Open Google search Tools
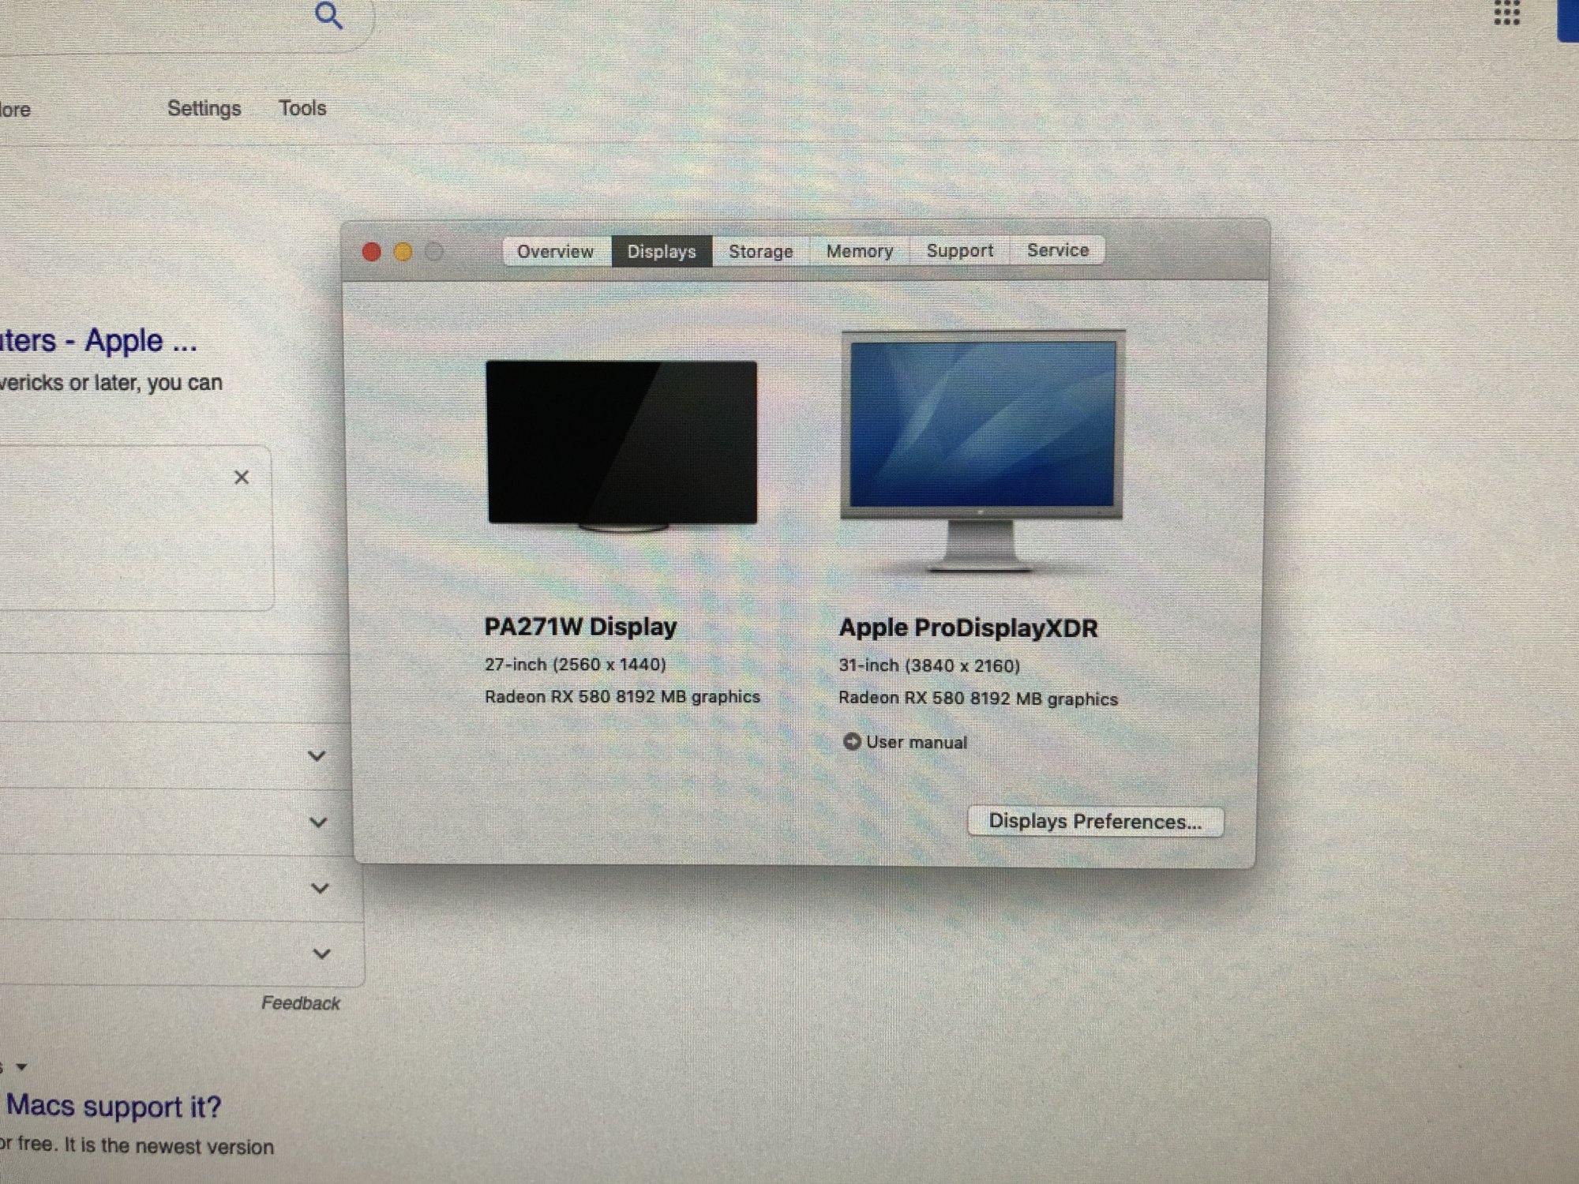The image size is (1579, 1184). [x=302, y=108]
